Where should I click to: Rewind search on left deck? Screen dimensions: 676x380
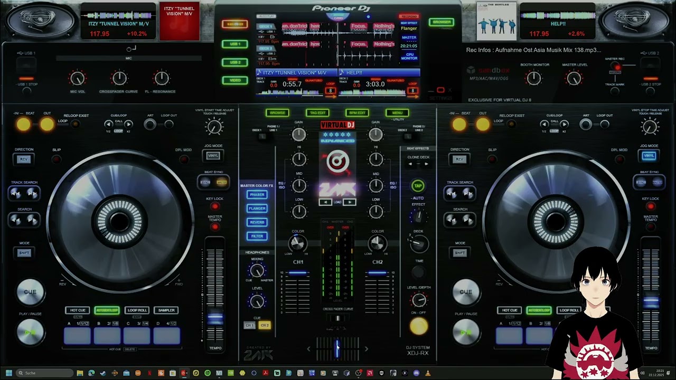(17, 220)
